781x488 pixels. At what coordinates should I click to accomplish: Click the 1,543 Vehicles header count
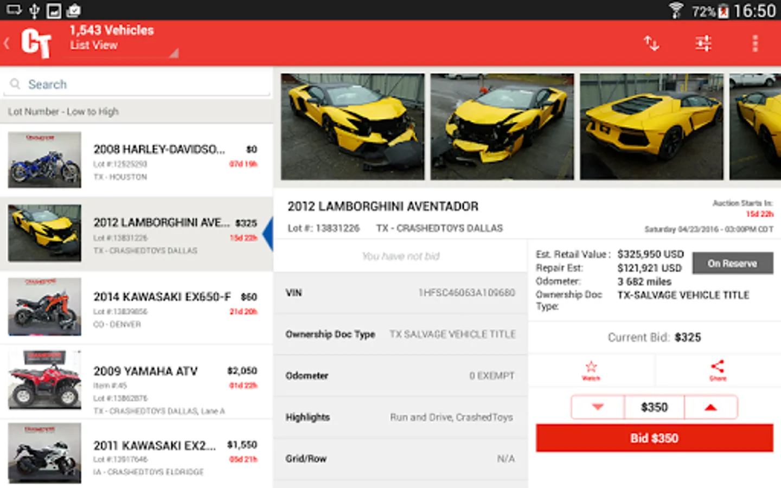click(112, 30)
